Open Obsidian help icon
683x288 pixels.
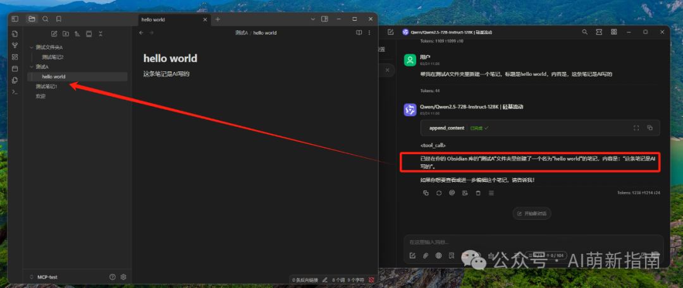113,277
